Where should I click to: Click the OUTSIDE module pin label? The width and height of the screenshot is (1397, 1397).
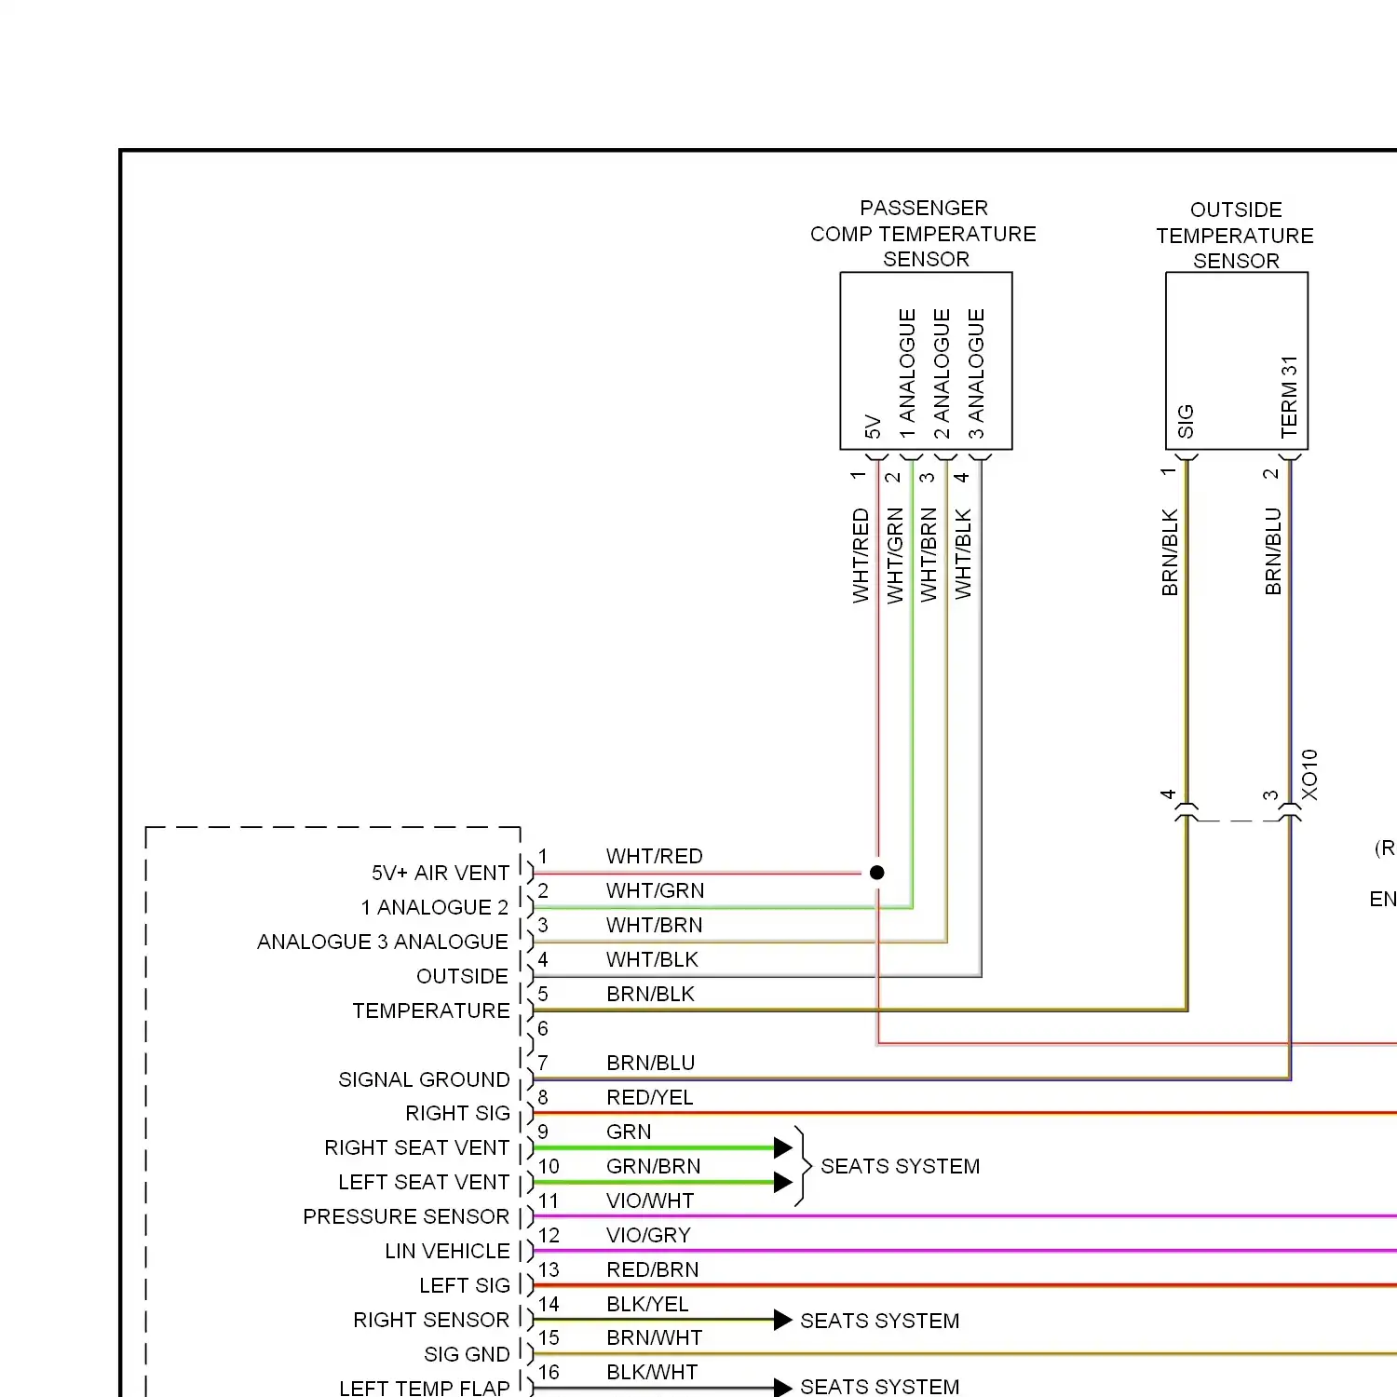pyautogui.click(x=463, y=976)
